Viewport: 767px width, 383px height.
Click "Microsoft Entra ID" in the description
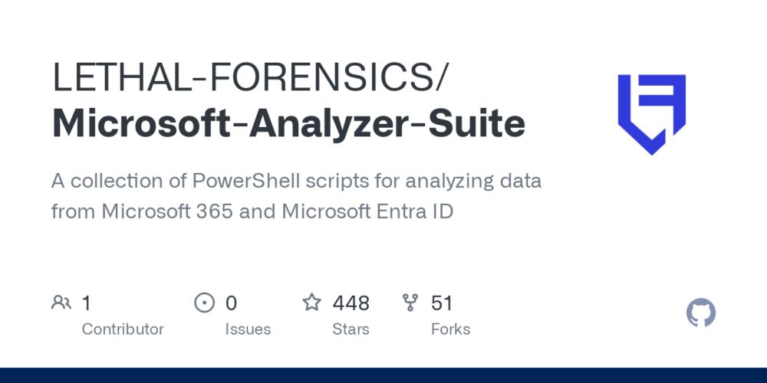368,211
